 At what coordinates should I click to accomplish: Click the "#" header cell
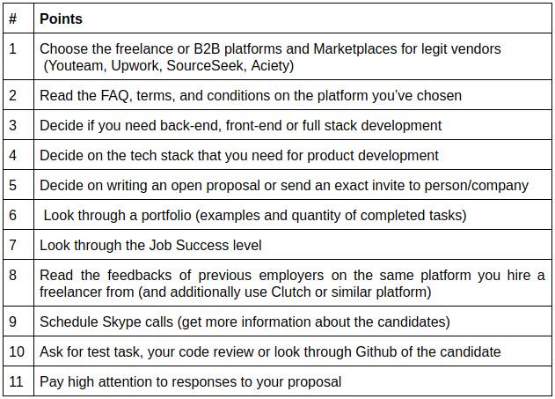(12, 18)
